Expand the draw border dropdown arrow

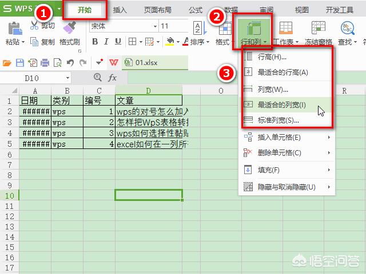(x=158, y=42)
